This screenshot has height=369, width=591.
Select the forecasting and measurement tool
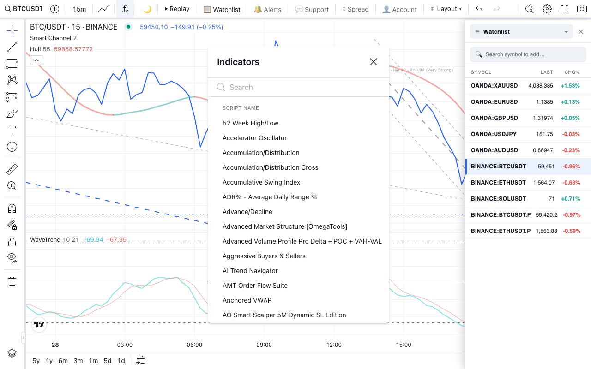point(12,97)
